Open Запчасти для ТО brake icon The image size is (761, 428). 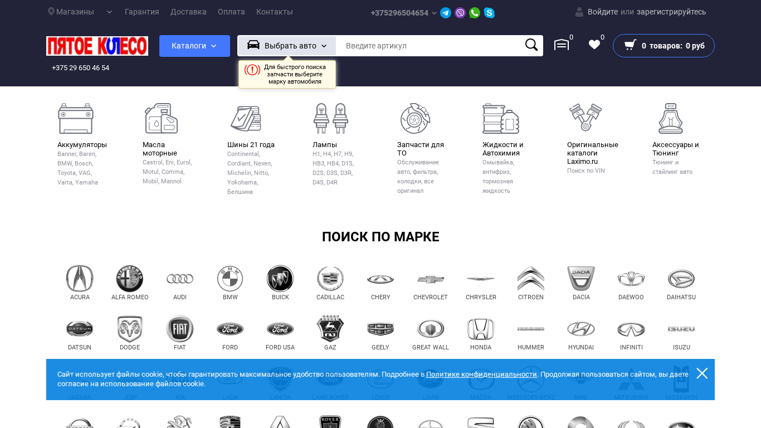[416, 118]
